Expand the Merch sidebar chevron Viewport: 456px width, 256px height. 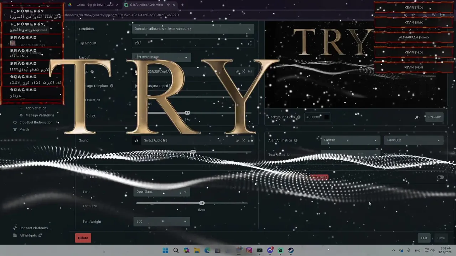coord(57,129)
